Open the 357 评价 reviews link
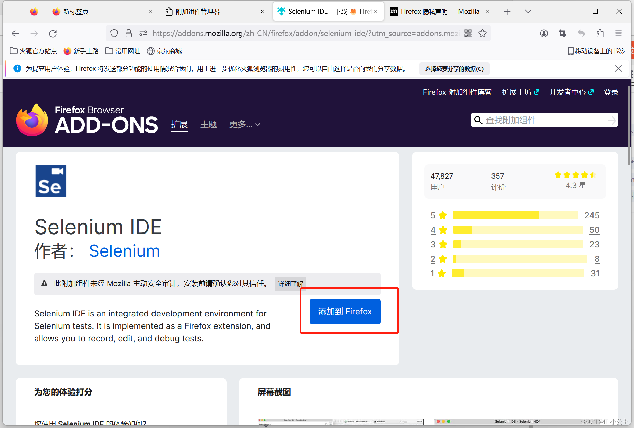This screenshot has width=634, height=428. [498, 181]
